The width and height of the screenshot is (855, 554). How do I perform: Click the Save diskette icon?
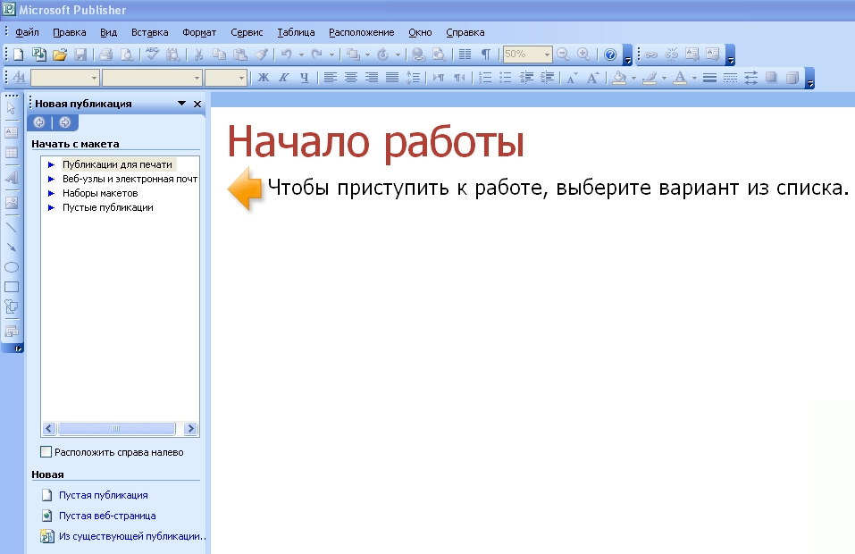coord(80,54)
